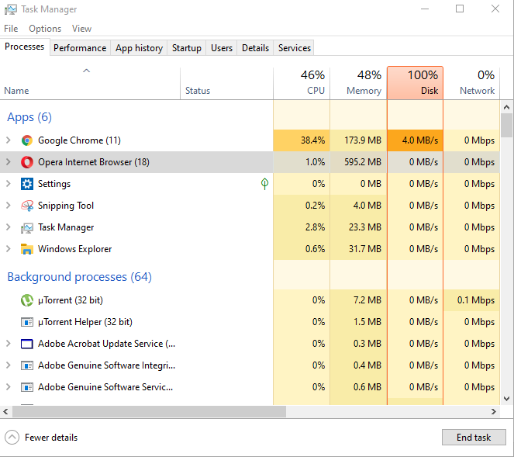Click the horizontal scrollbar right arrow

pos(494,412)
